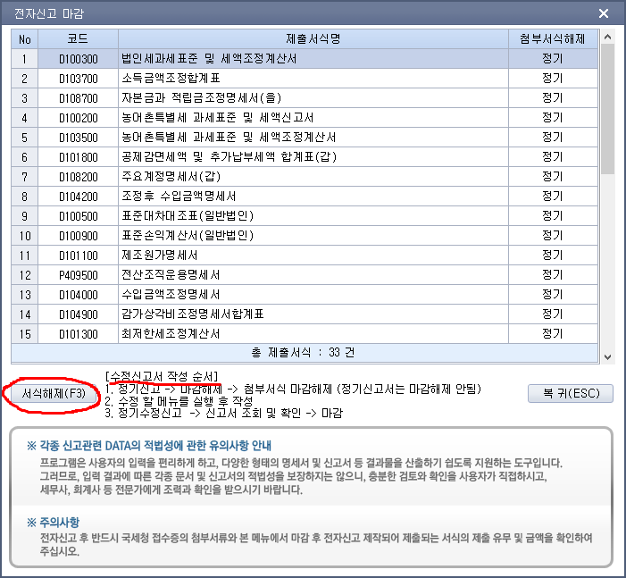Click code cell D101100

coord(79,255)
